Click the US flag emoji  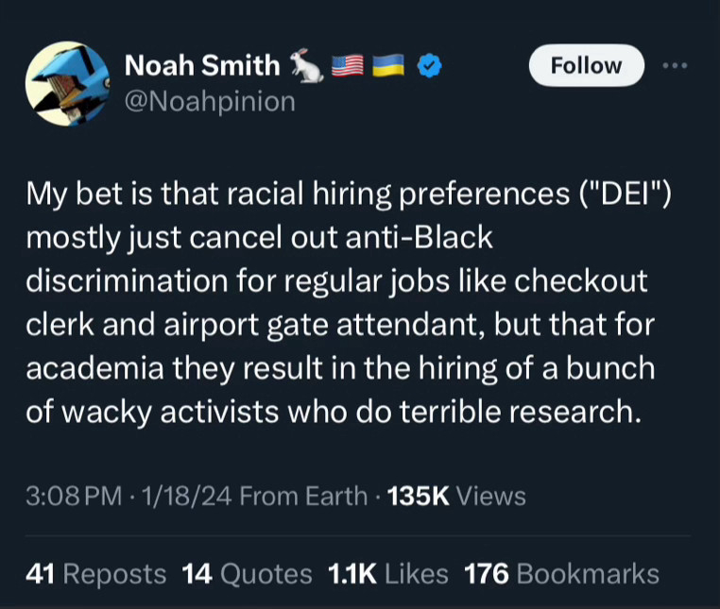tap(347, 65)
